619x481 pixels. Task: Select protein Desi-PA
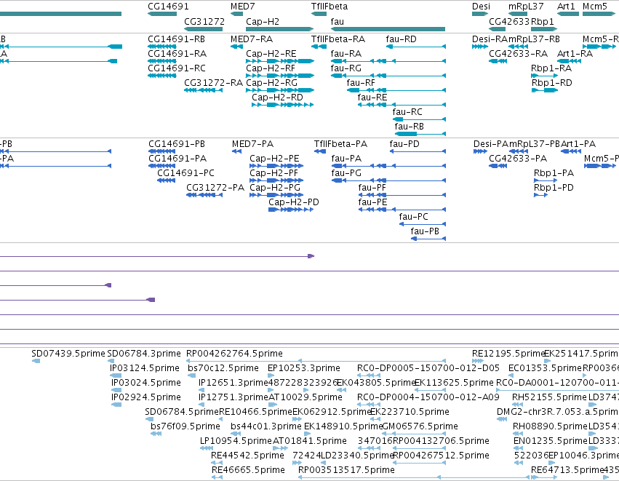[x=491, y=144]
